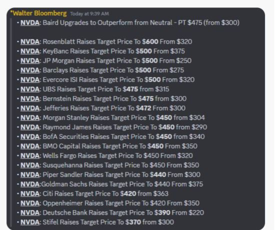Open the NVDA ticker on the Jefferies line
The height and width of the screenshot is (230, 275).
(x=30, y=108)
